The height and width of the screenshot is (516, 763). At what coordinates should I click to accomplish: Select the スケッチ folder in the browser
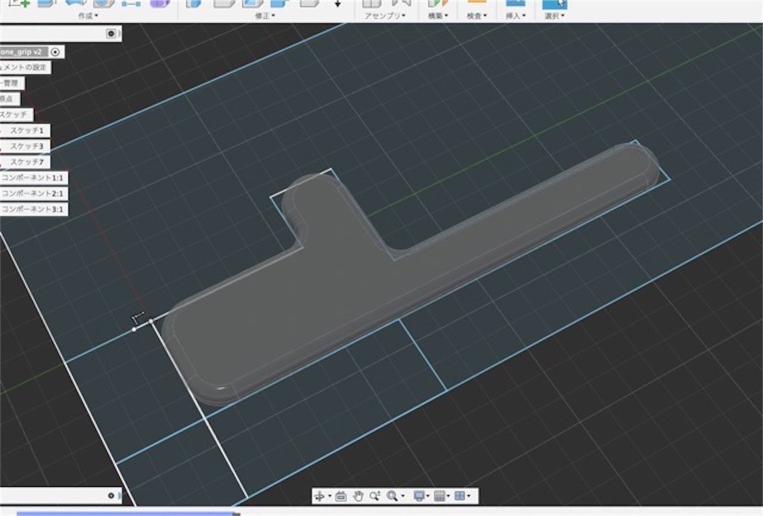[x=15, y=115]
